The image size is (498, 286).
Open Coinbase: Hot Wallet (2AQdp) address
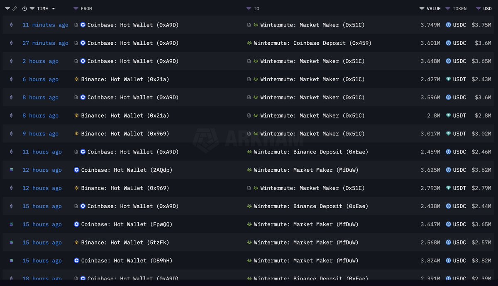point(127,170)
